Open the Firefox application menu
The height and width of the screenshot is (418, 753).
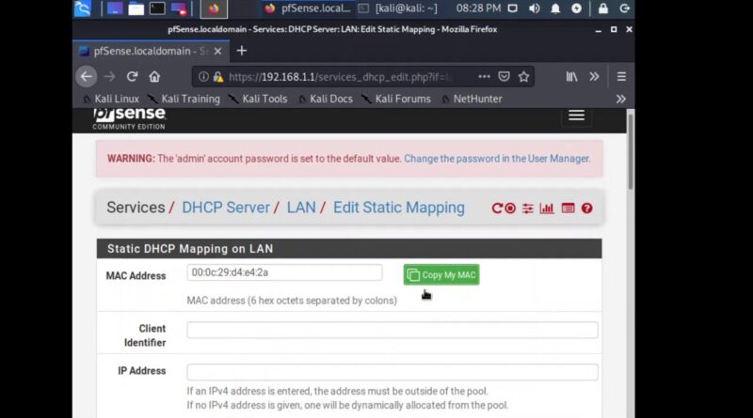coord(621,77)
